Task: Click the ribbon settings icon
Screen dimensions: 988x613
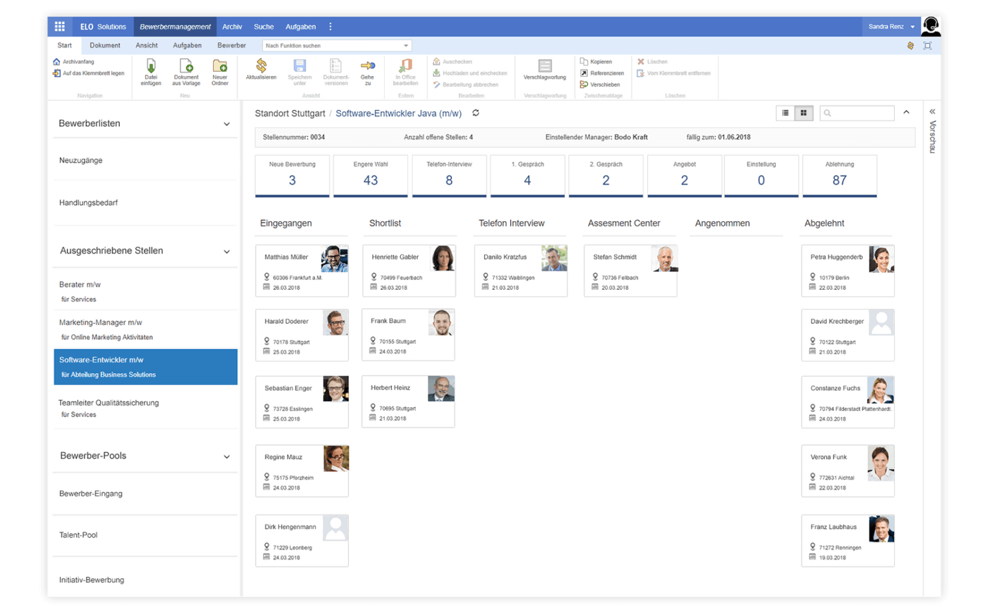Action: tap(910, 45)
